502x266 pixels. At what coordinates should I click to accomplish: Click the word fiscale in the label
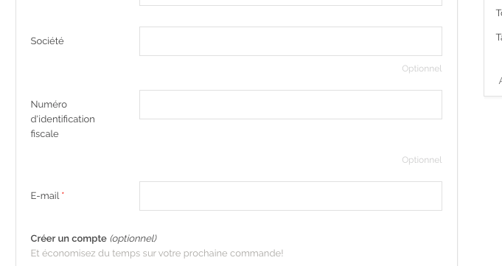point(44,134)
